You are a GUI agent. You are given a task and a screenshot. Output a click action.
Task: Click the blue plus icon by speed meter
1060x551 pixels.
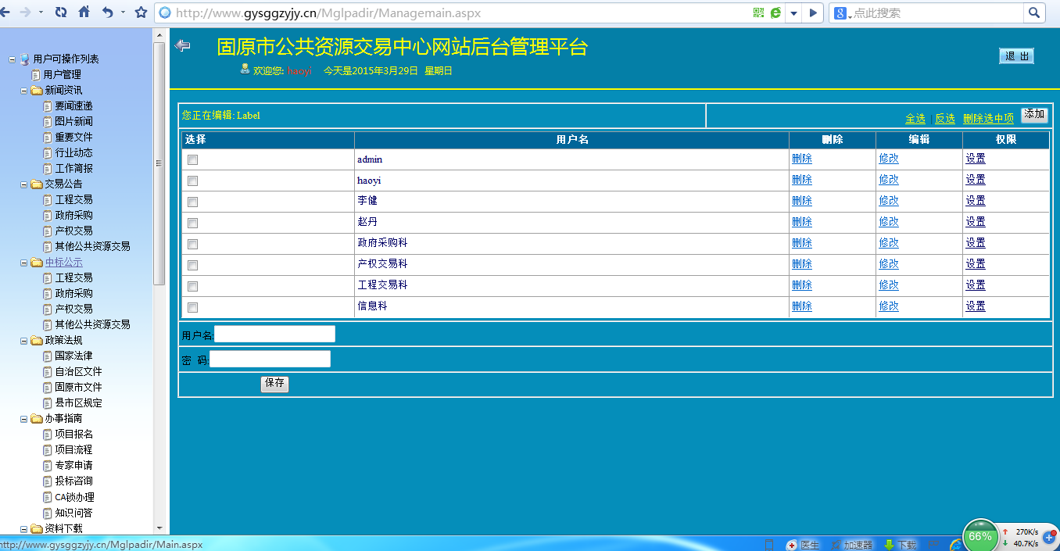pyautogui.click(x=1050, y=538)
